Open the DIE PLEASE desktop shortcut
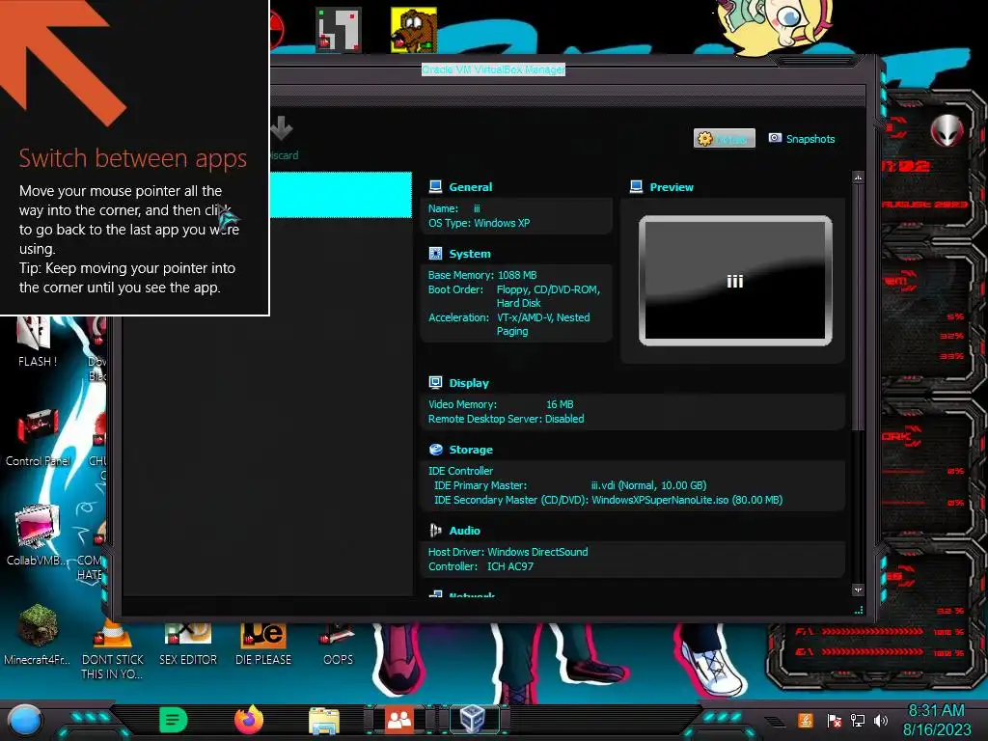The image size is (988, 741). point(263,644)
